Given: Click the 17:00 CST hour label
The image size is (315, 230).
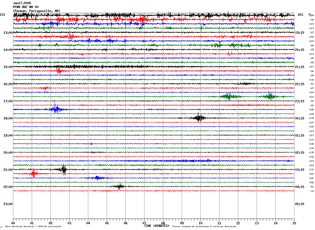Looking at the screenshot, I should (x=8, y=101).
